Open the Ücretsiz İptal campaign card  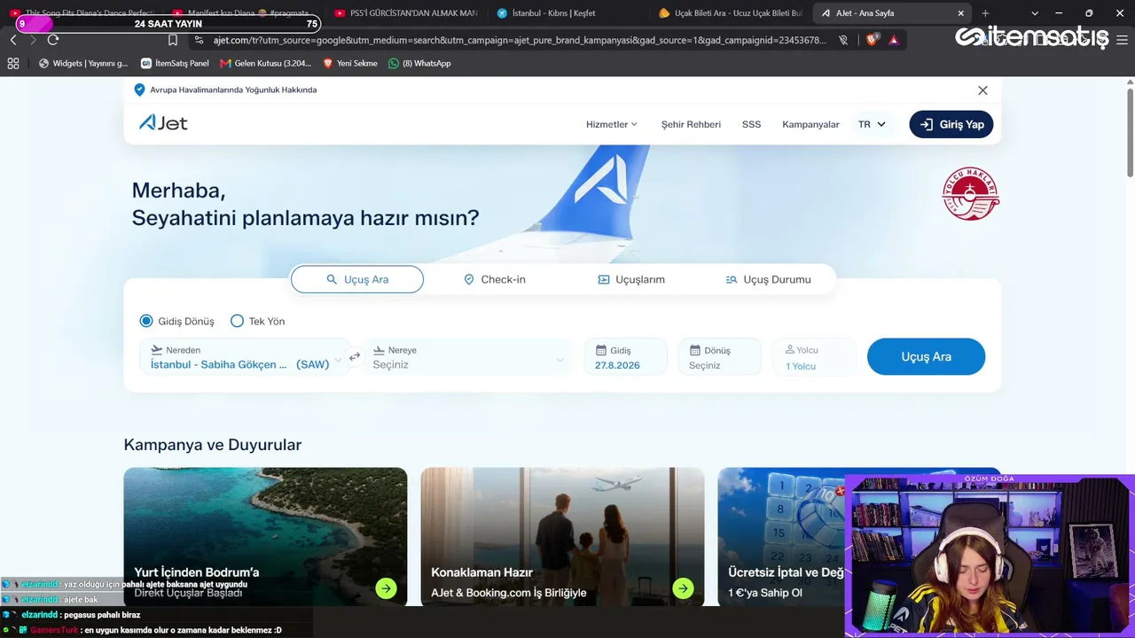[x=780, y=537]
